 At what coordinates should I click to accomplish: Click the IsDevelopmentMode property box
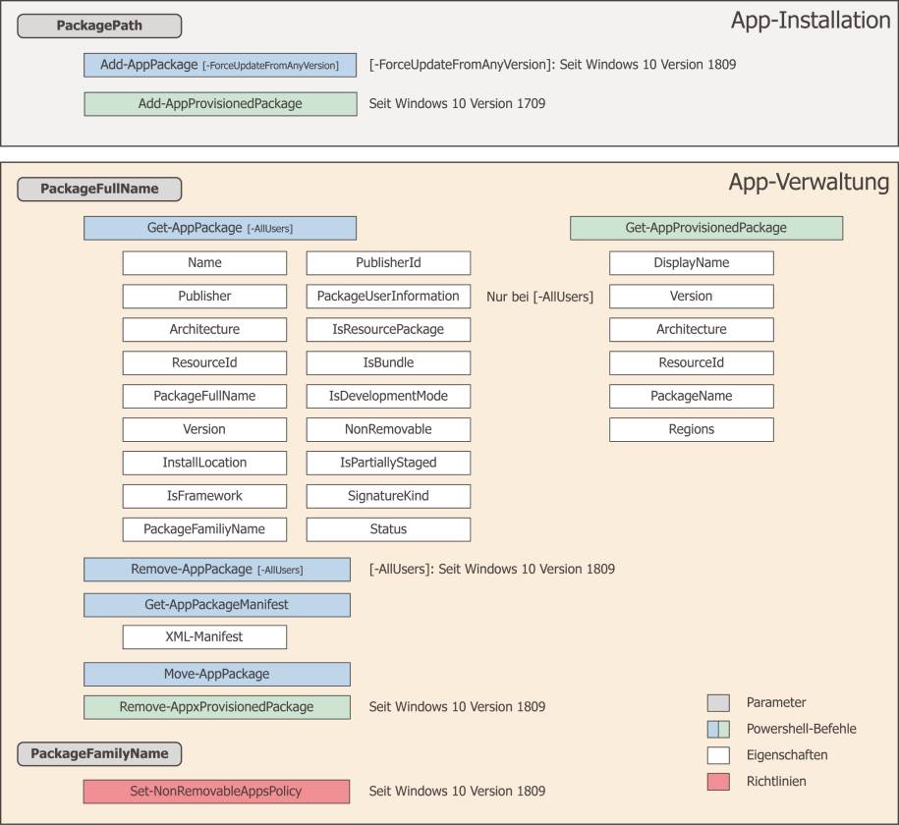(x=388, y=396)
